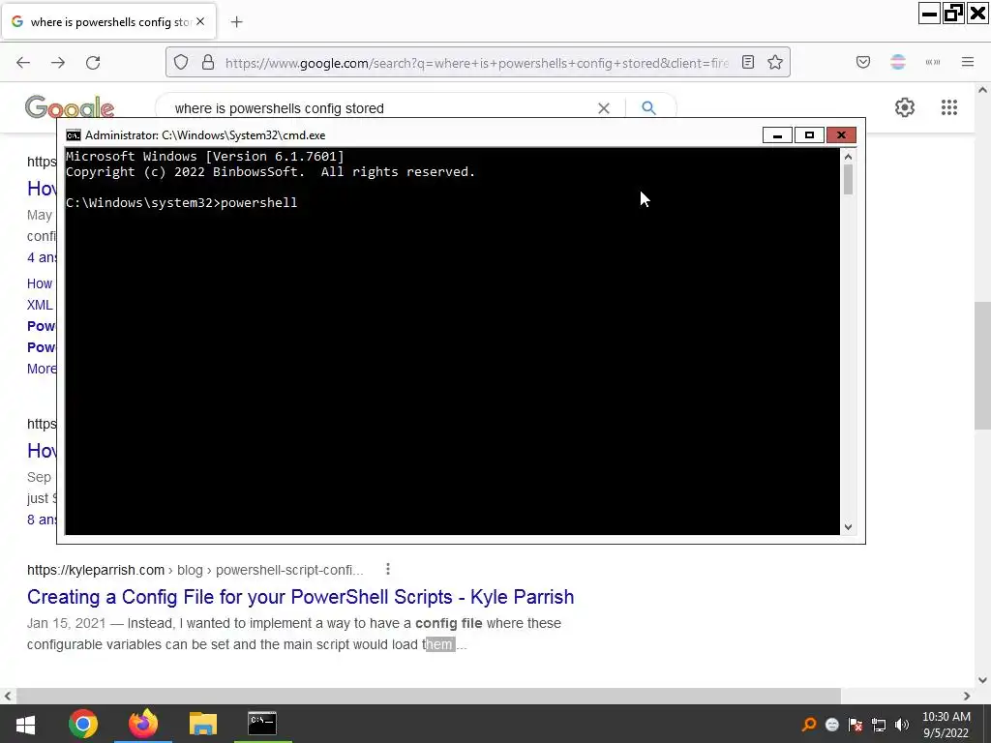The image size is (991, 743).
Task: Click the cmd.exe title bar text
Action: click(x=205, y=135)
